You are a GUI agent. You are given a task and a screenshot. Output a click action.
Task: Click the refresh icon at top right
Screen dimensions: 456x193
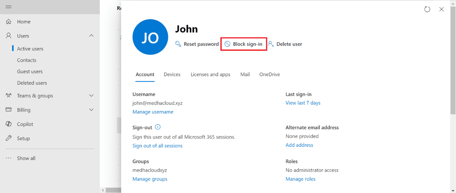pyautogui.click(x=427, y=9)
